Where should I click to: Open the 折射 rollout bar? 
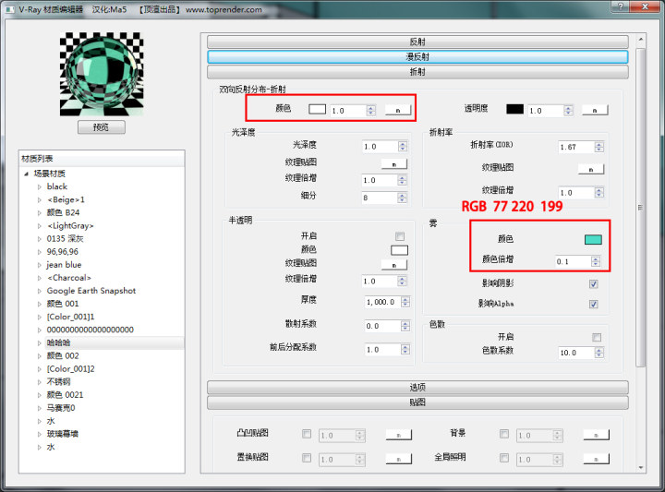click(x=417, y=72)
